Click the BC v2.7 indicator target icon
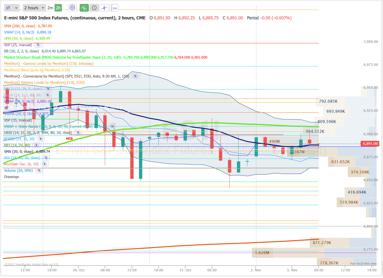 6,108
